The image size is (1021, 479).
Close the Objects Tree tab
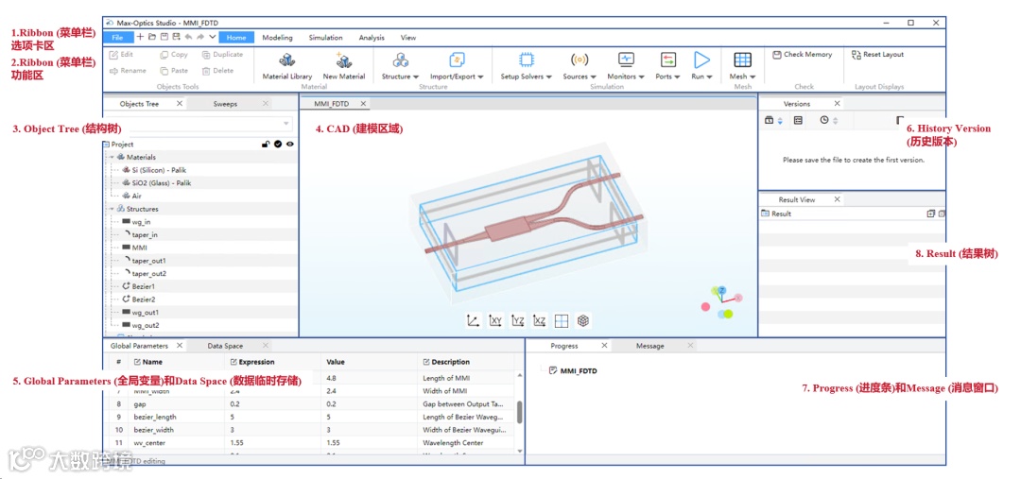point(180,104)
